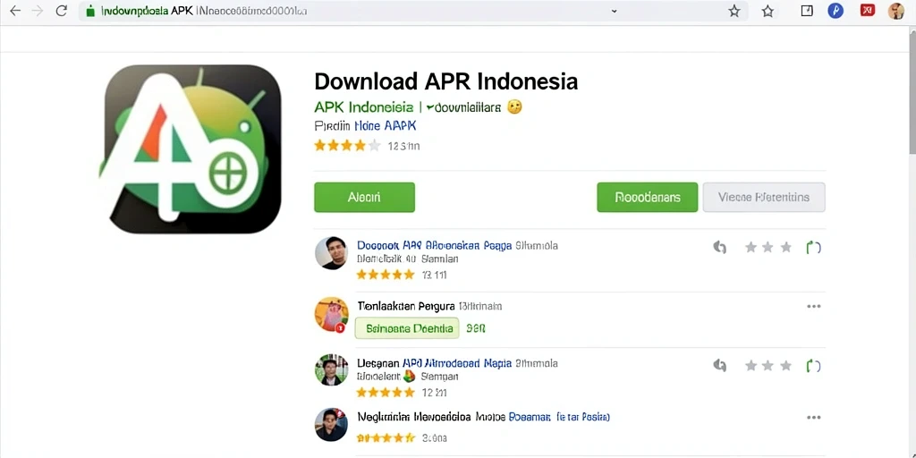
Task: Click the grey stars on the first review
Action: point(768,248)
